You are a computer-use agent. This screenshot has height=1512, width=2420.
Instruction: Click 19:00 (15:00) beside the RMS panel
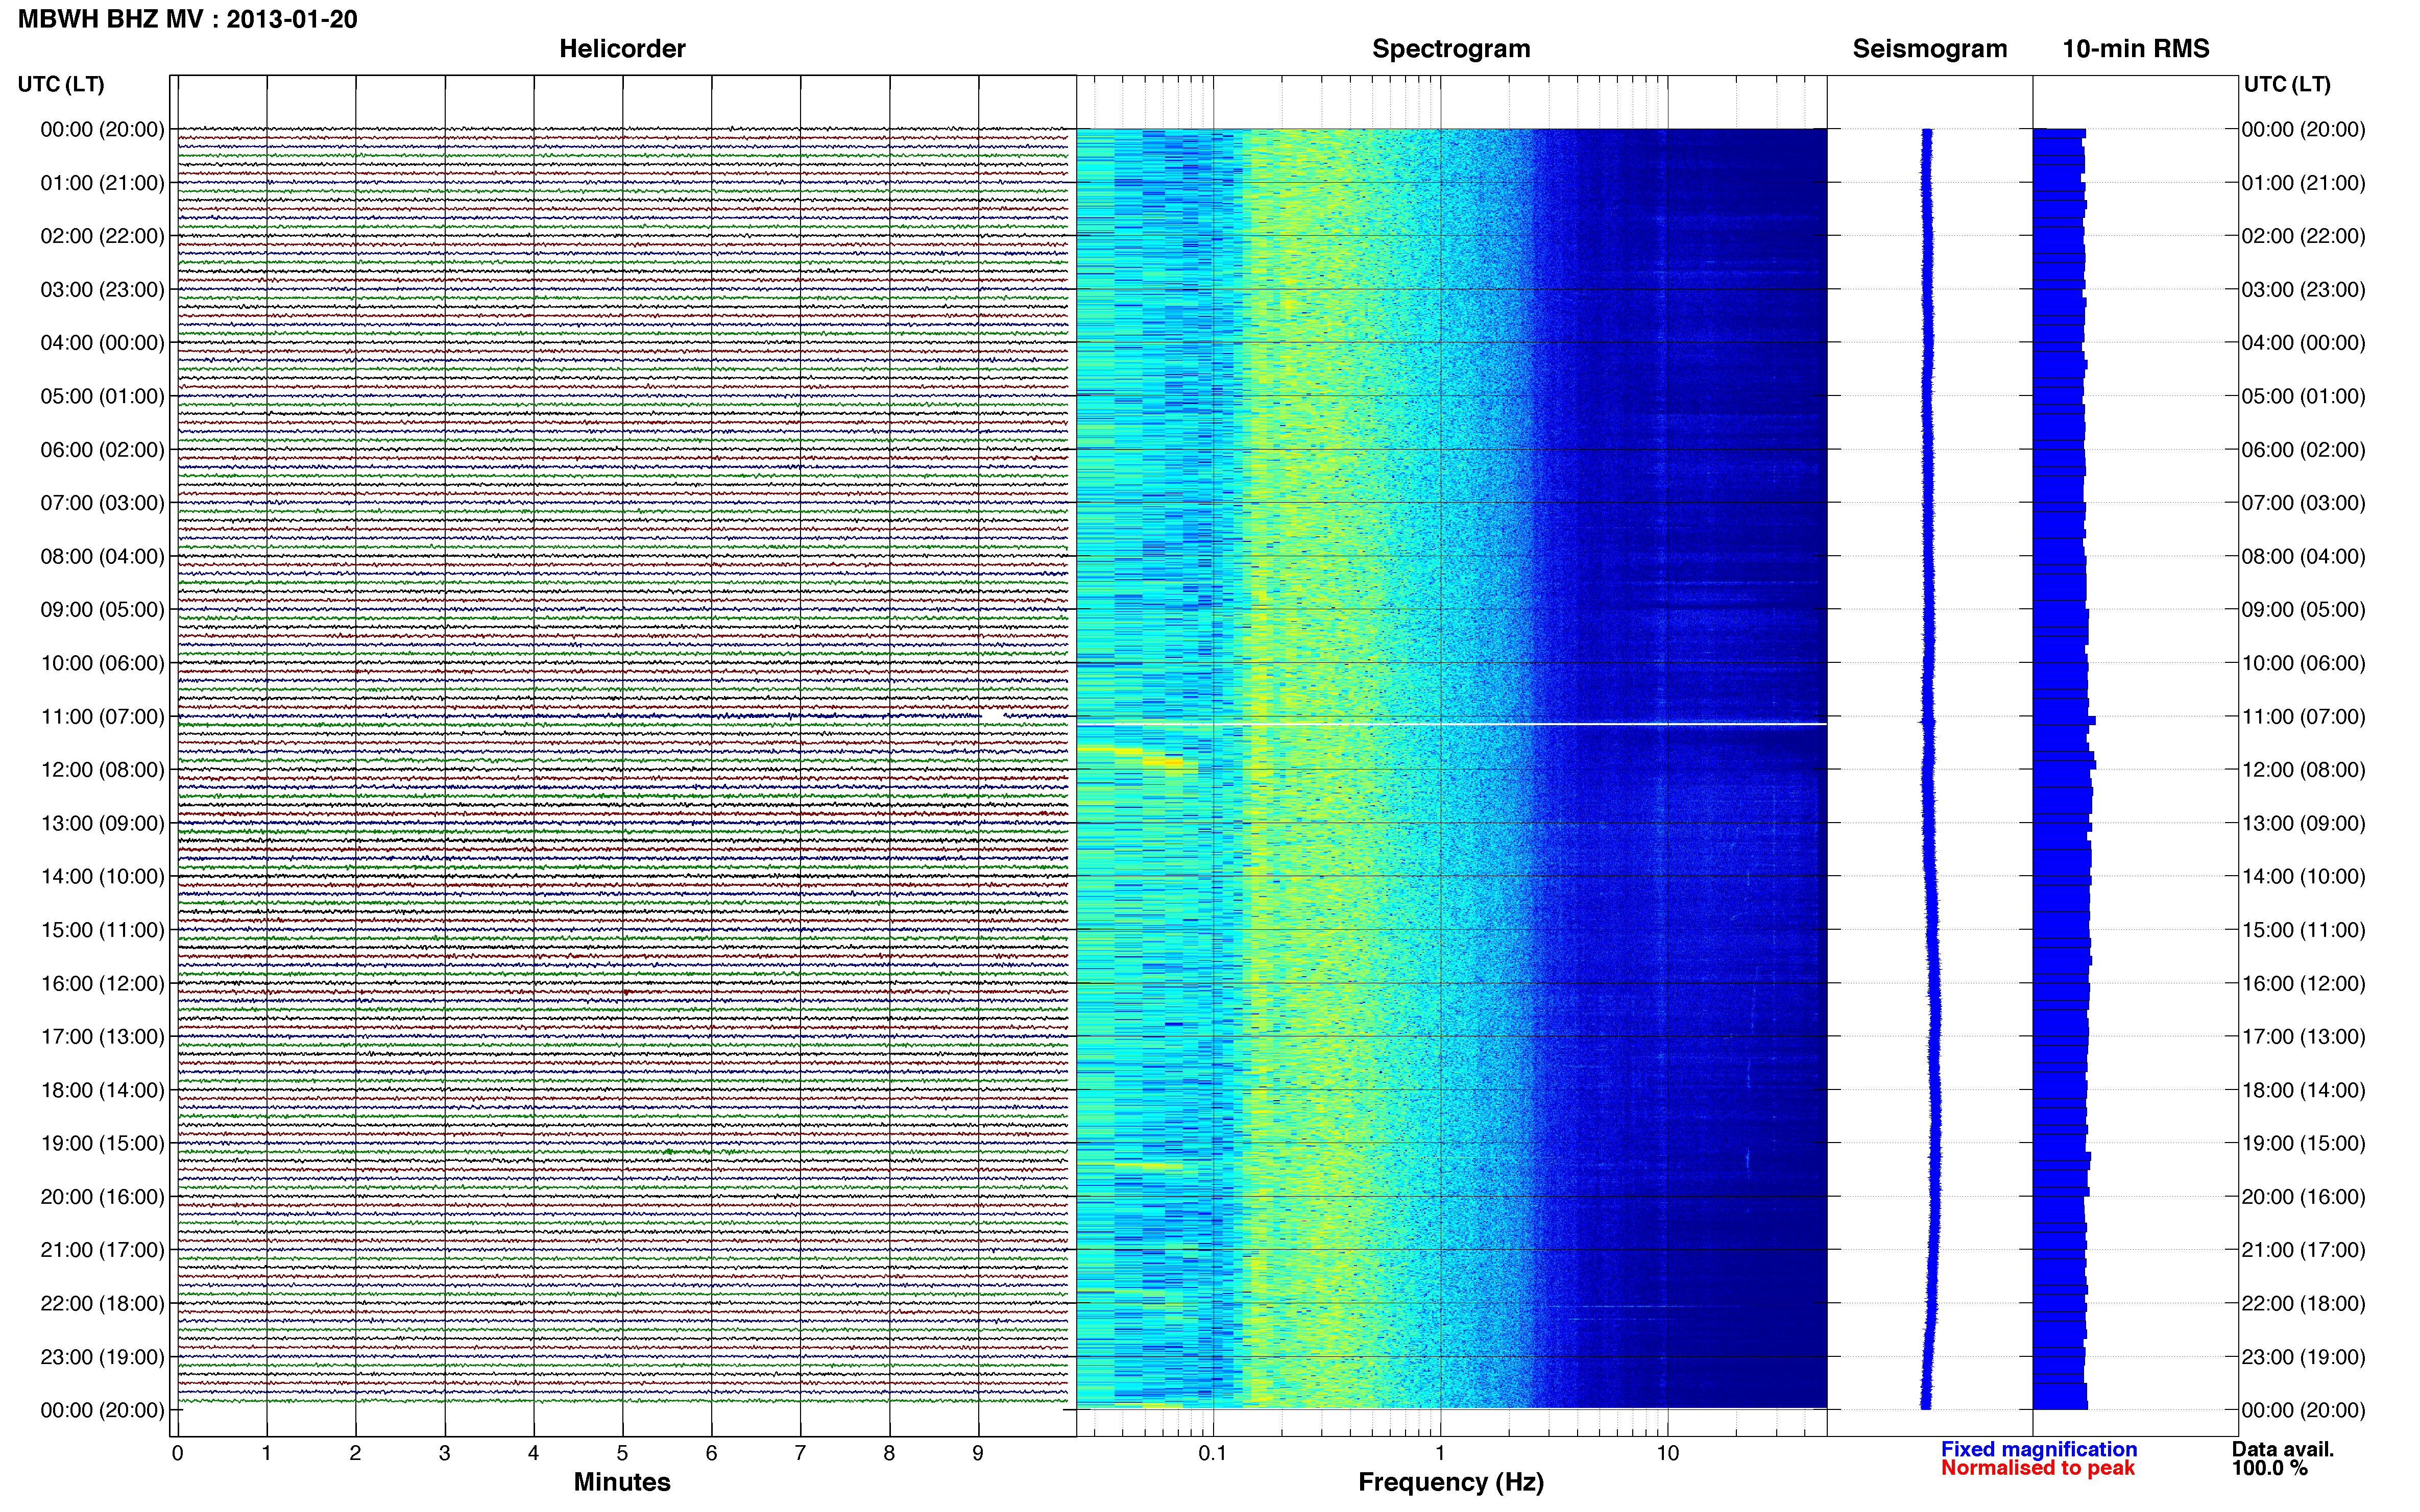pyautogui.click(x=2303, y=1143)
